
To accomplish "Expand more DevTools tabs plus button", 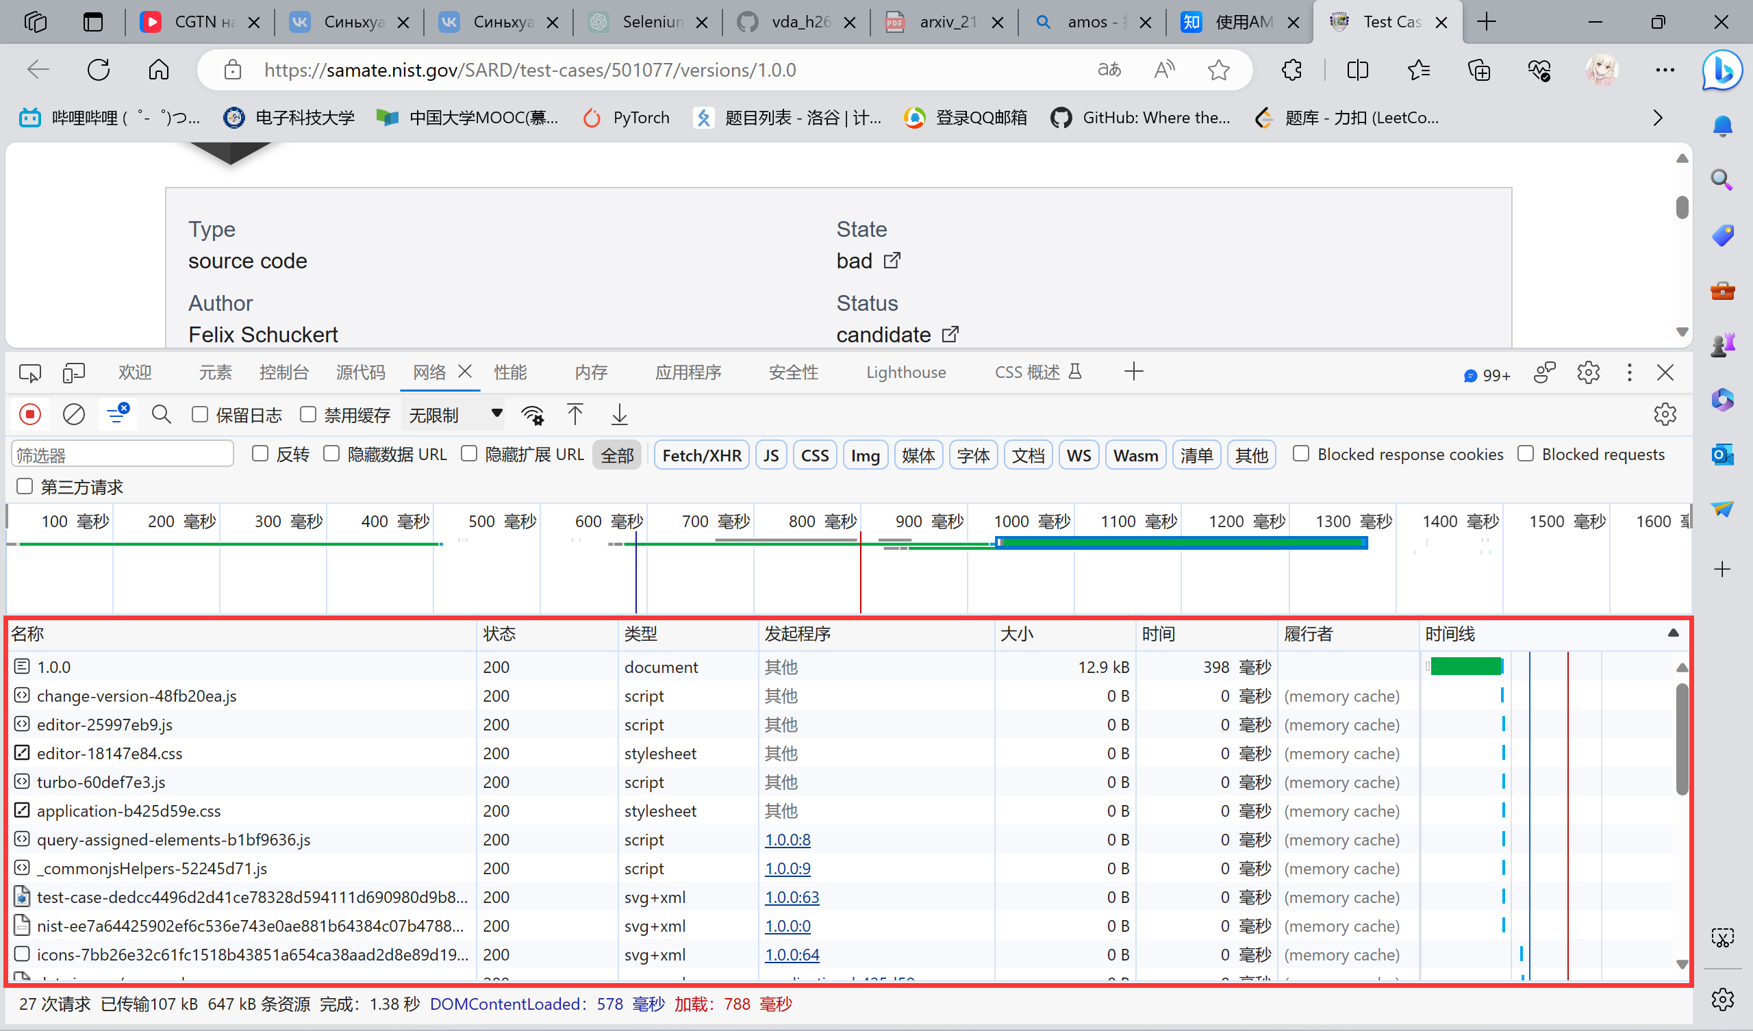I will [1133, 372].
